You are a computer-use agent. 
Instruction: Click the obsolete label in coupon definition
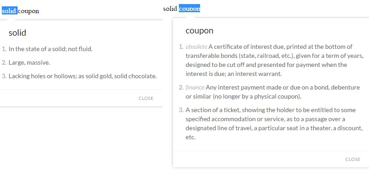coord(196,47)
